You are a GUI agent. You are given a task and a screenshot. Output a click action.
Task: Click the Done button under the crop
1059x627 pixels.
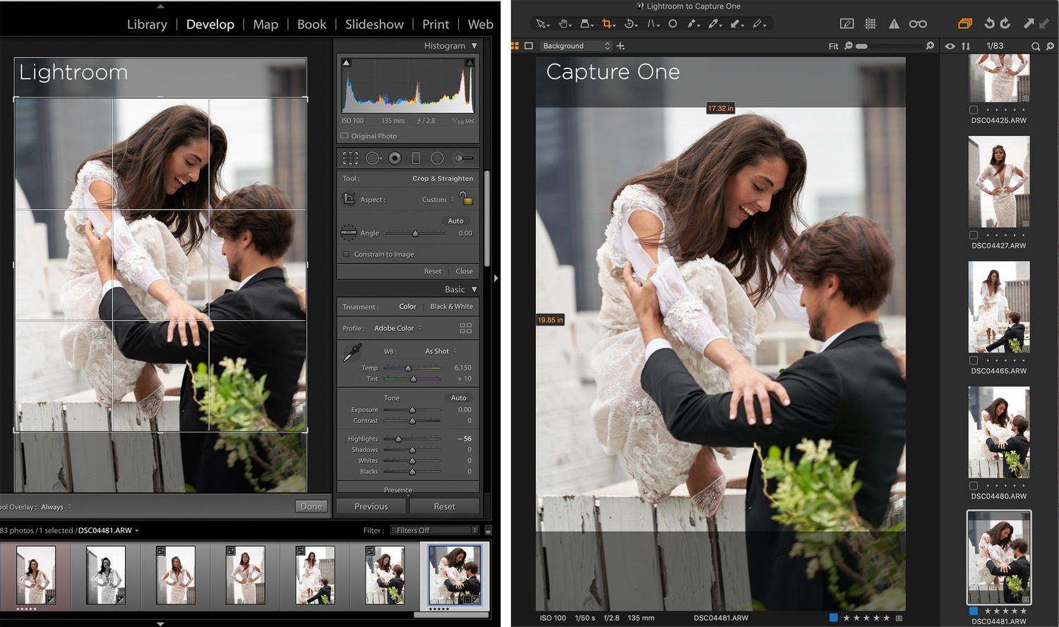point(311,506)
